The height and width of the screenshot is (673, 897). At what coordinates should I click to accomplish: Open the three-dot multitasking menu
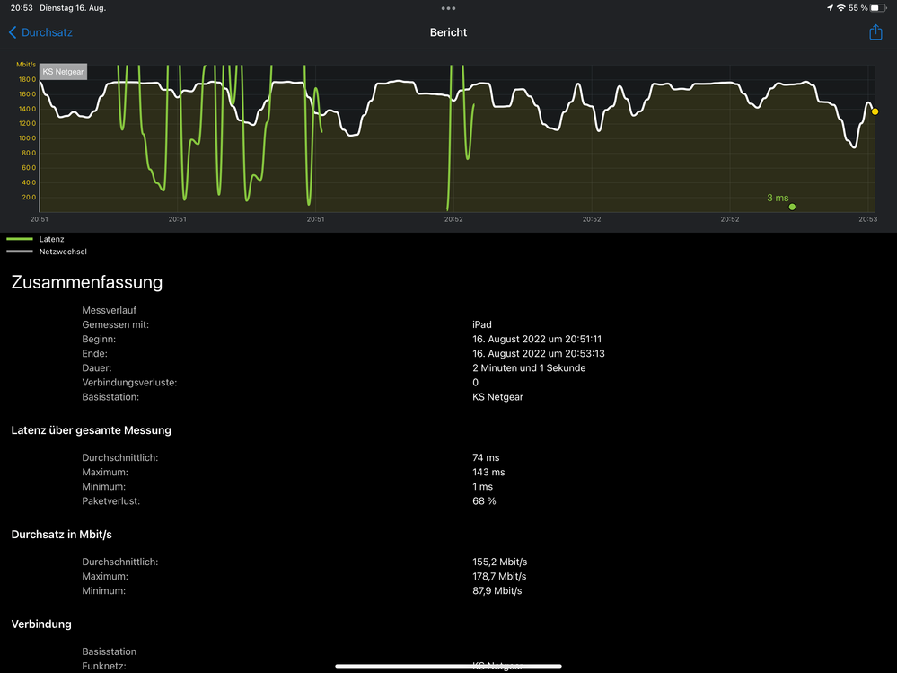tap(448, 8)
